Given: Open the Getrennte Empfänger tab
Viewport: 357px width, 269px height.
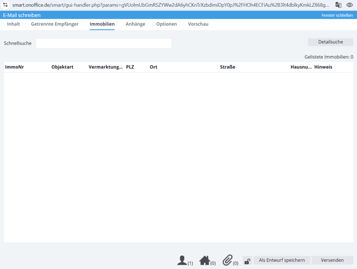Looking at the screenshot, I should click(54, 24).
